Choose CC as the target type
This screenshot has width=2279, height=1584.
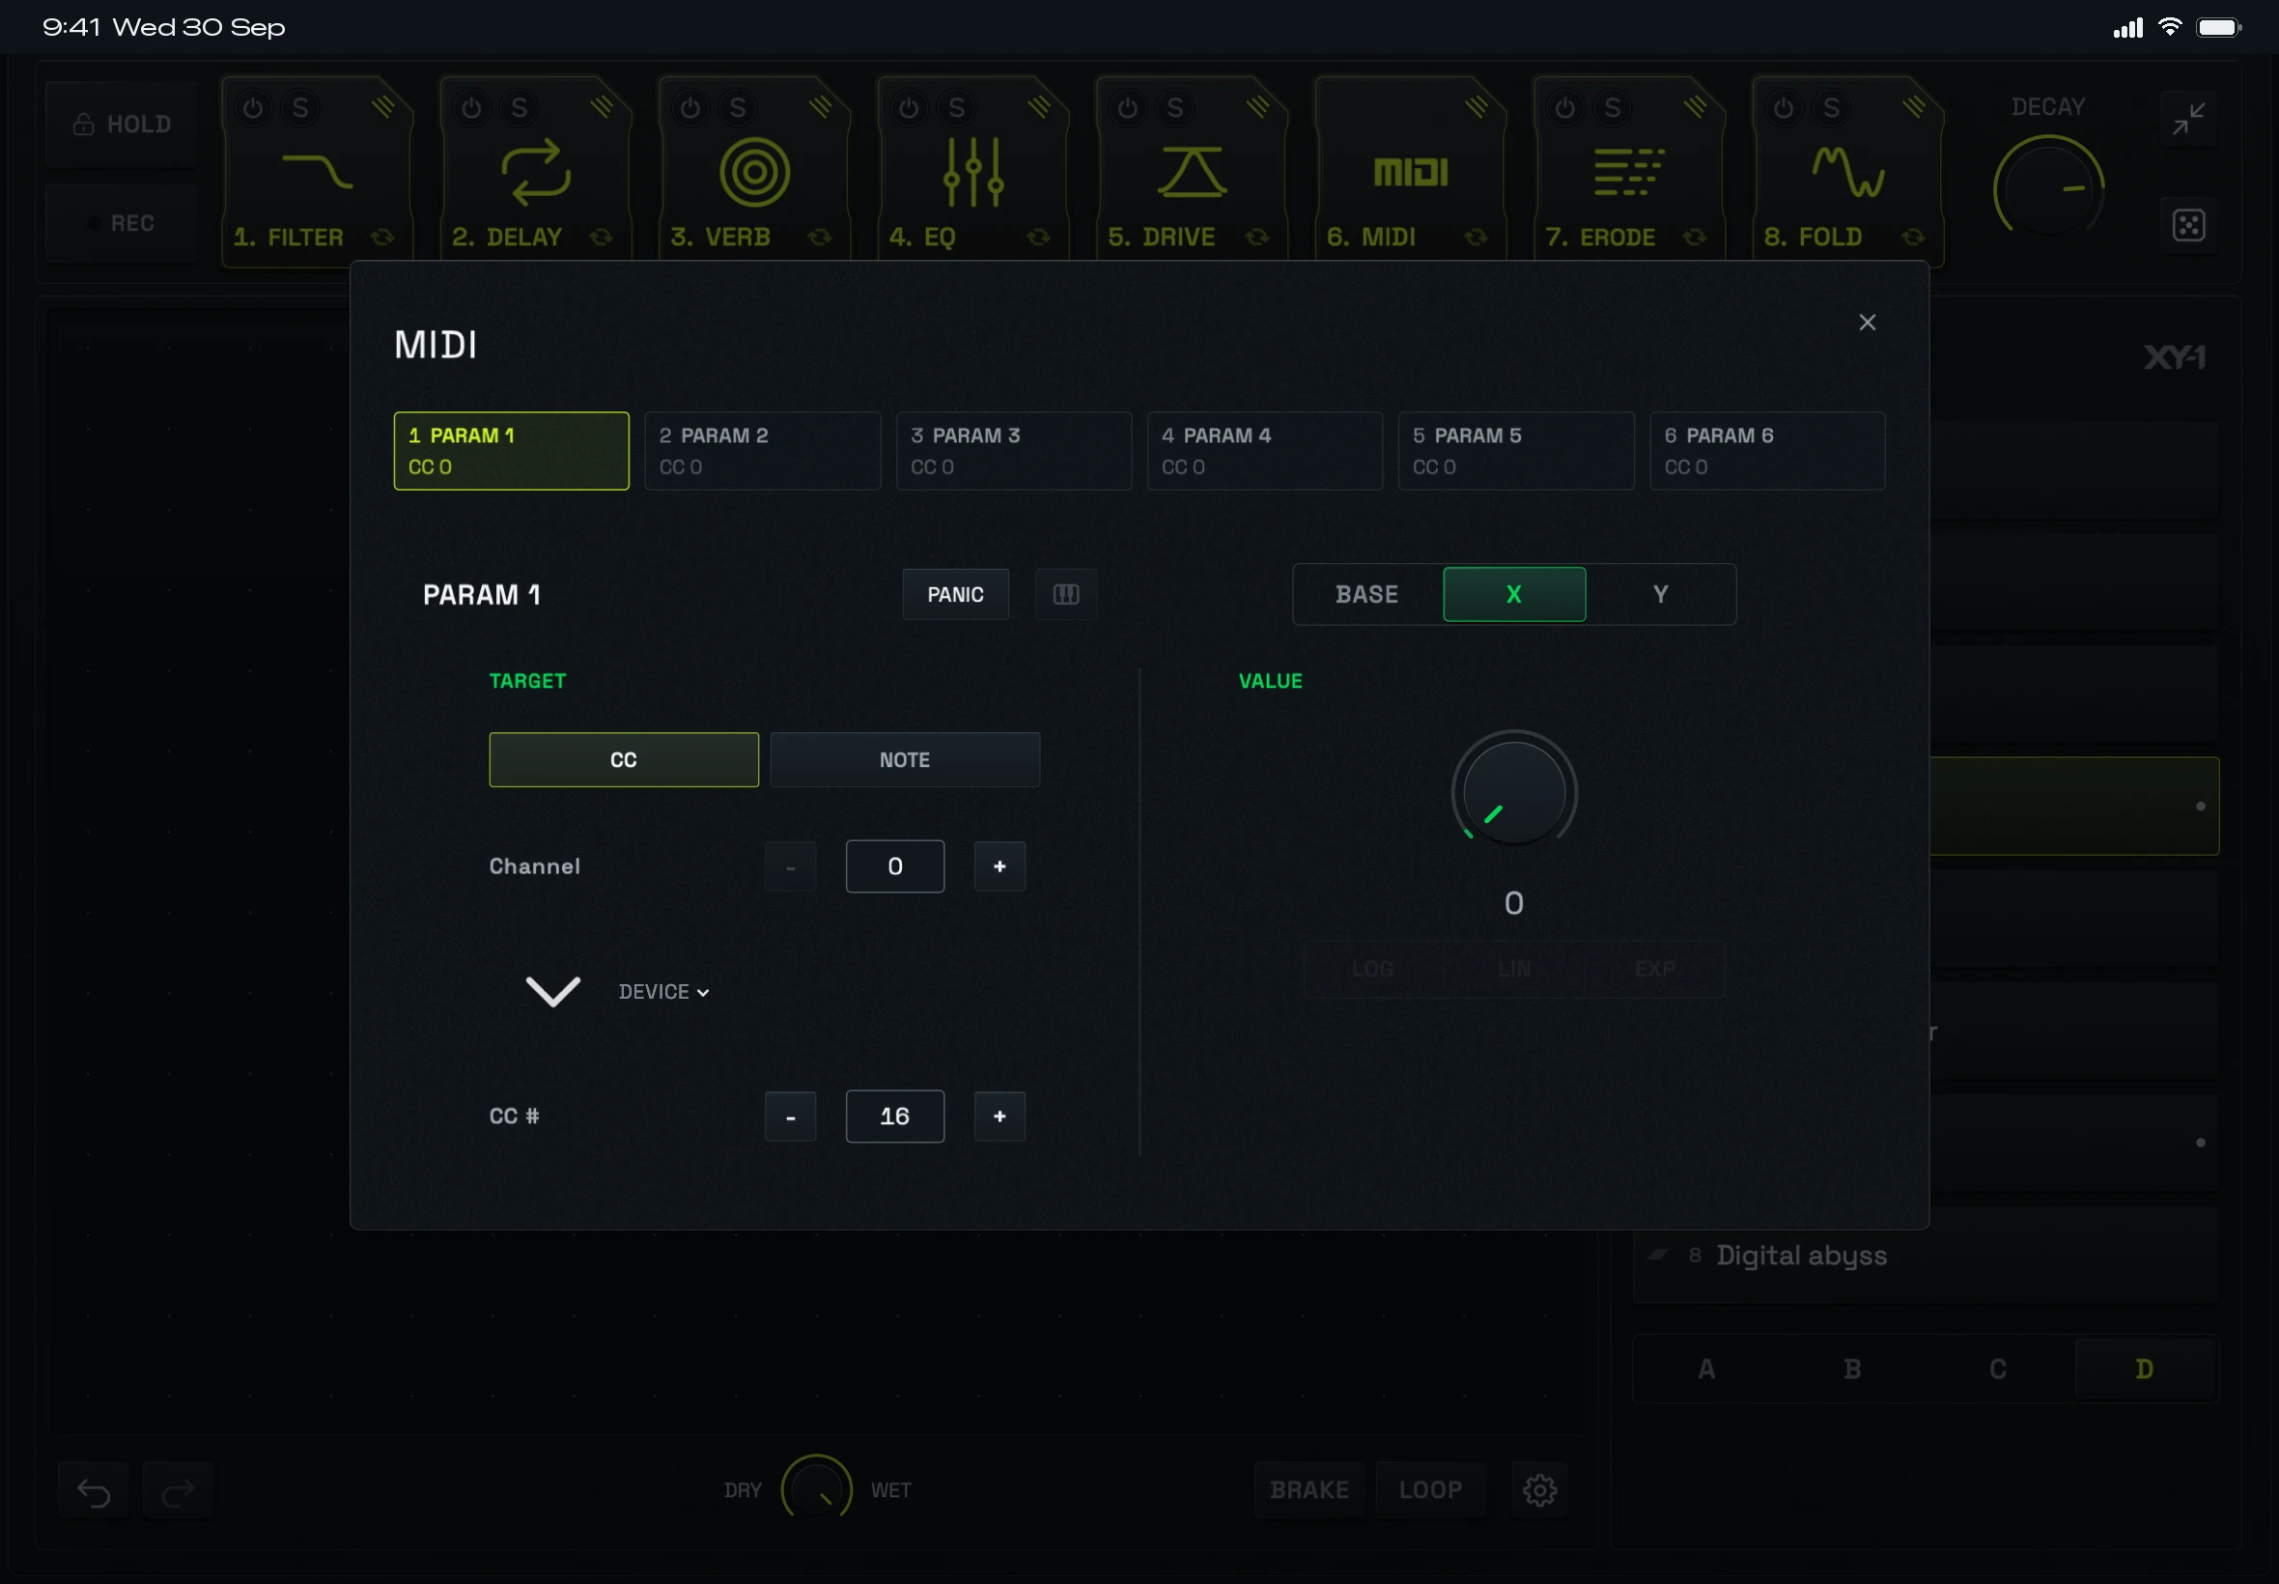tap(623, 760)
